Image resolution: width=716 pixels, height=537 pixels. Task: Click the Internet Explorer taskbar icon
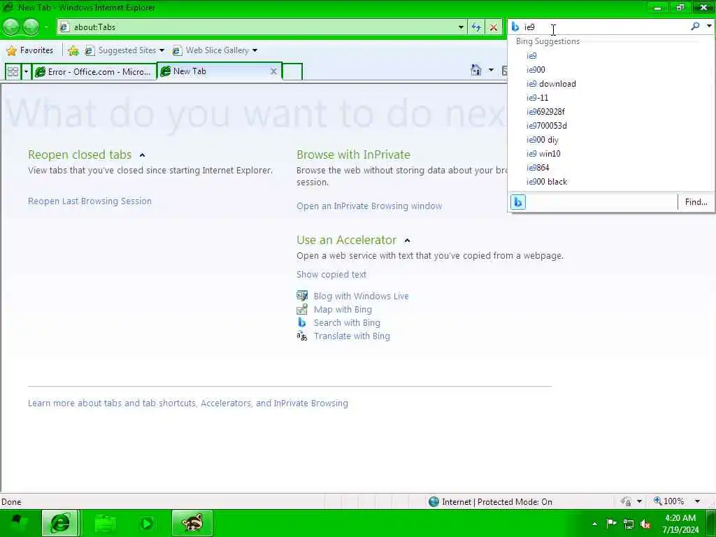(x=60, y=523)
